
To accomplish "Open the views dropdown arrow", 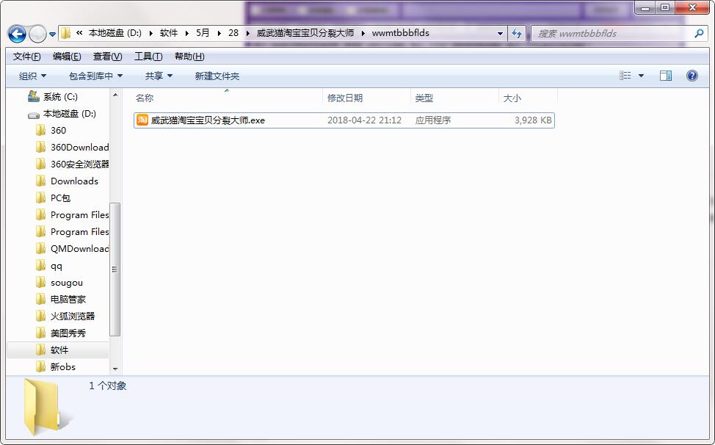I will pos(639,75).
